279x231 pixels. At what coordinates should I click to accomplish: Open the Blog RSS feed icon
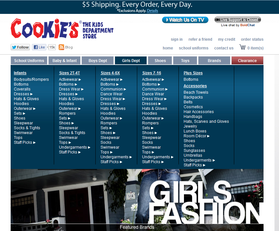point(62,47)
